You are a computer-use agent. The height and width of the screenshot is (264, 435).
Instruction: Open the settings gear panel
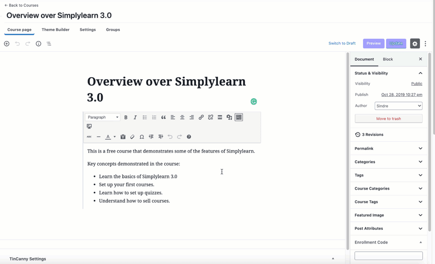(414, 44)
